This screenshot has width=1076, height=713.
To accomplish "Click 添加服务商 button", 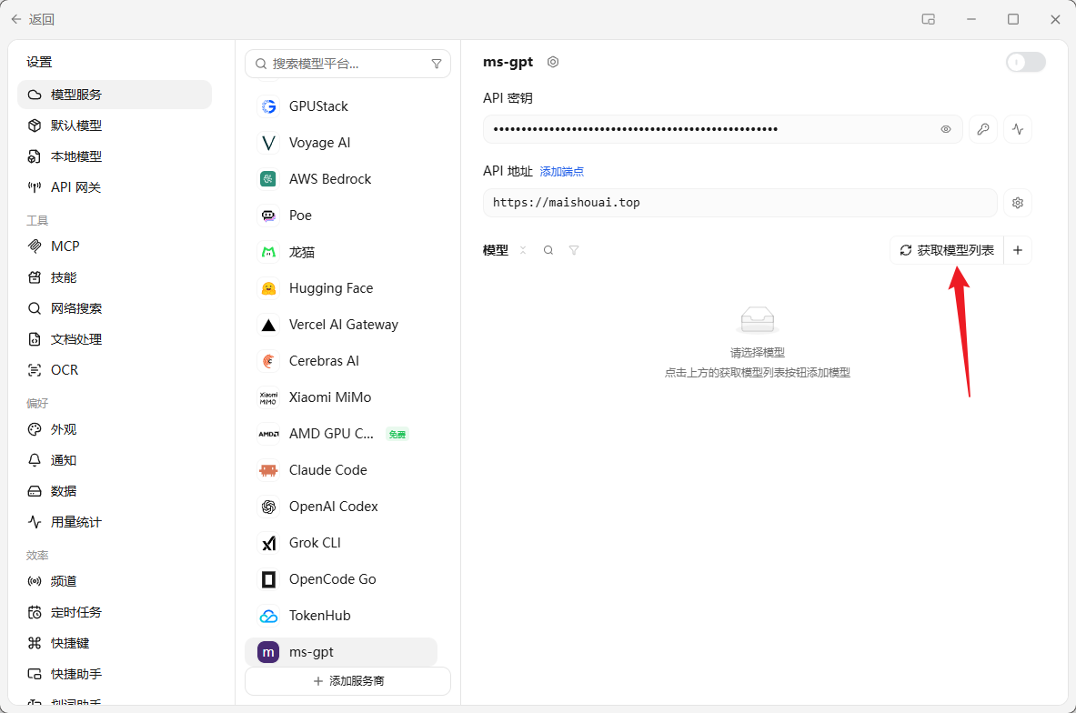I will pos(348,681).
